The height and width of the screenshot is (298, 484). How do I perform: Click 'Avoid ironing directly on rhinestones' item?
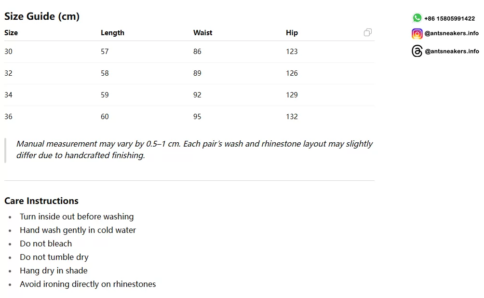point(88,284)
